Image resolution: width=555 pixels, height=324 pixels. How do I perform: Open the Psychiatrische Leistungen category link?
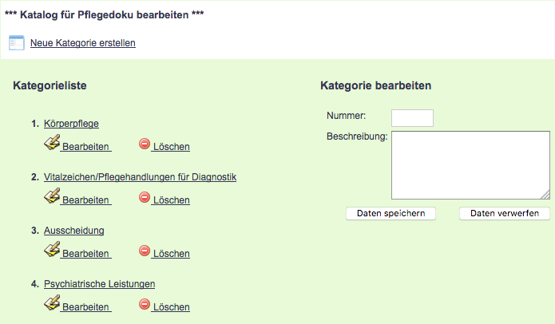point(99,284)
